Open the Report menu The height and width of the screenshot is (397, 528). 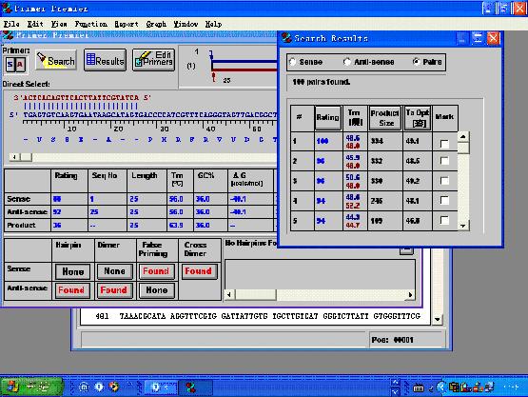click(x=127, y=24)
